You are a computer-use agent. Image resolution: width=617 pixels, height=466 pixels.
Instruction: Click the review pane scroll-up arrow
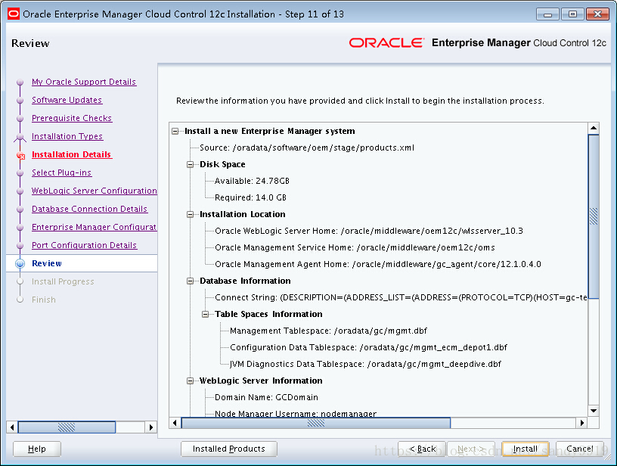coord(594,129)
